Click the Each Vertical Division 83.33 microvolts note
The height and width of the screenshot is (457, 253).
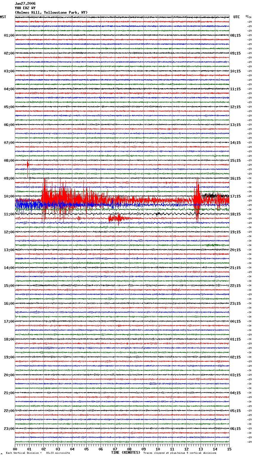coord(38,453)
